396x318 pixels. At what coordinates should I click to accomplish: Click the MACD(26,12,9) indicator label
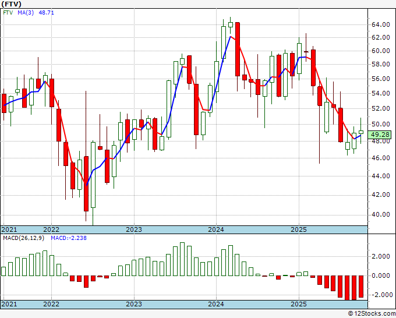click(x=23, y=238)
